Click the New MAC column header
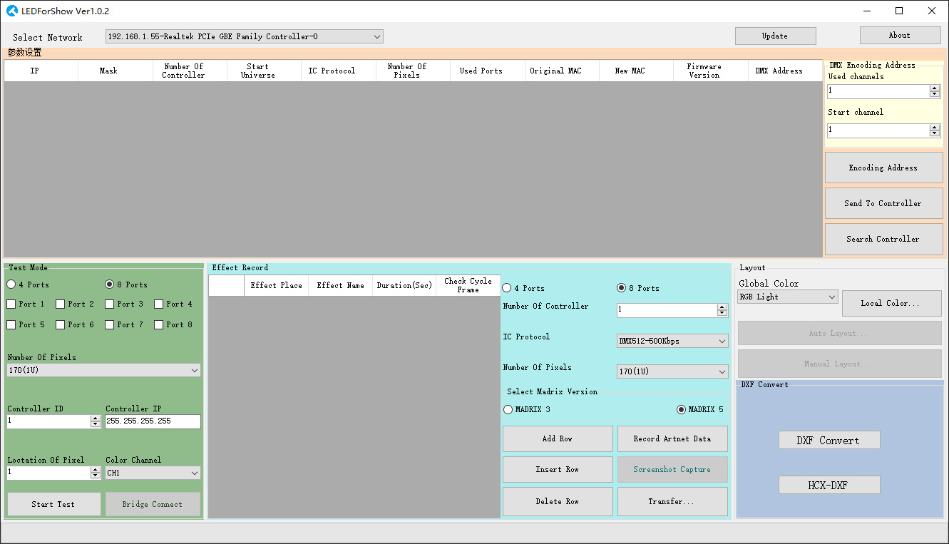The image size is (949, 544). (x=636, y=71)
